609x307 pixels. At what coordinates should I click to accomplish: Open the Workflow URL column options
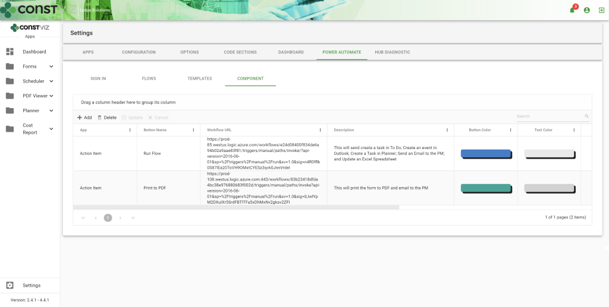click(x=320, y=130)
